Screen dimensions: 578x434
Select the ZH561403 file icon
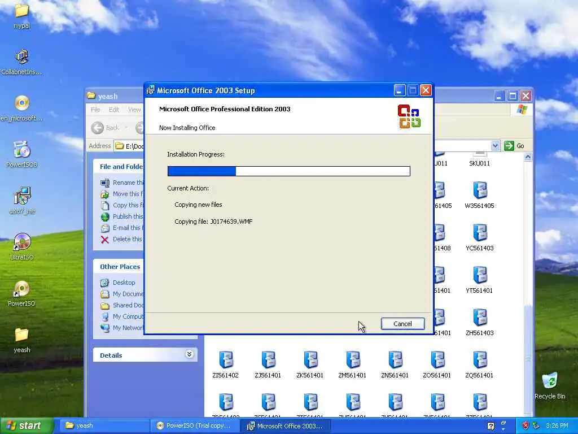(x=480, y=323)
